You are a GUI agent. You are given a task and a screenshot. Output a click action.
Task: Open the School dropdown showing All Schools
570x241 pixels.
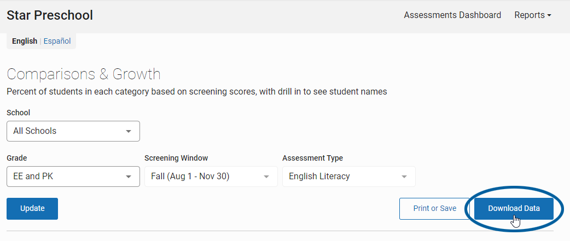click(x=73, y=131)
